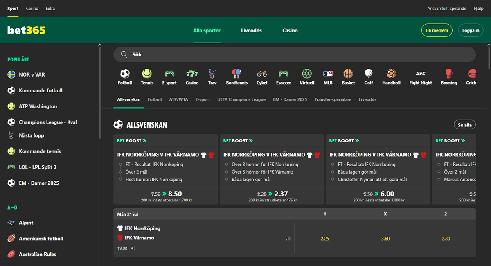The image size is (491, 266).
Task: Select the 6.00 boosted odds
Action: click(387, 194)
